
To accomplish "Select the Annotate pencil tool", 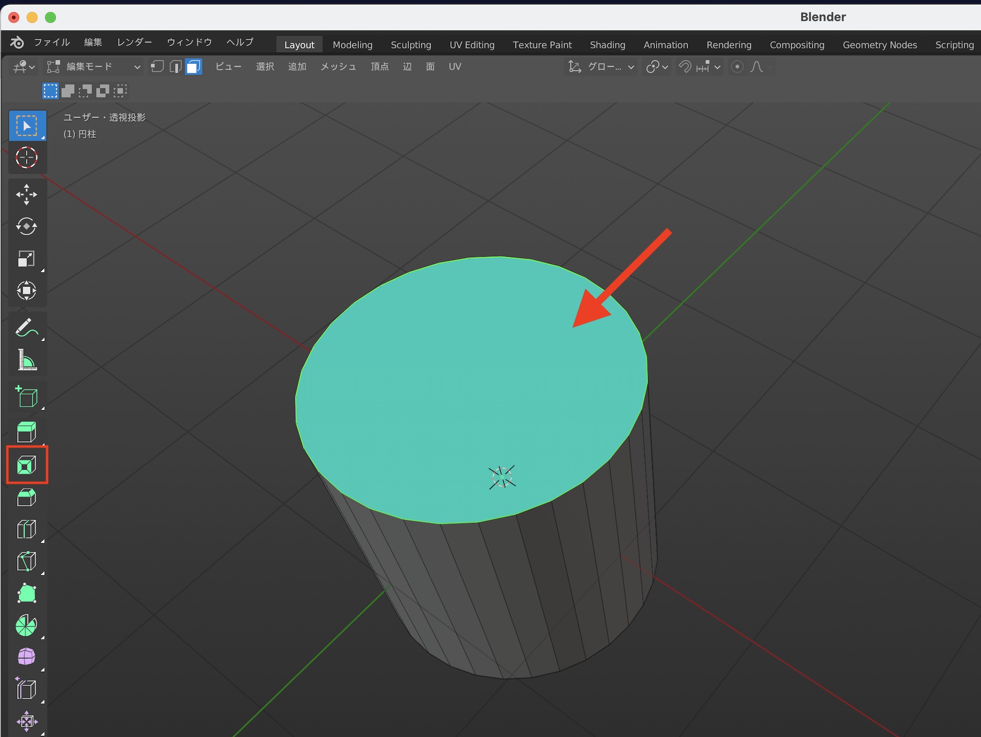I will coord(26,328).
